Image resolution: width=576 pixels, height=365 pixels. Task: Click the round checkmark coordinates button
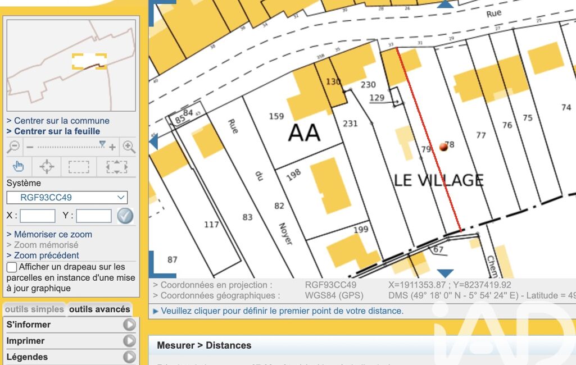coord(125,216)
